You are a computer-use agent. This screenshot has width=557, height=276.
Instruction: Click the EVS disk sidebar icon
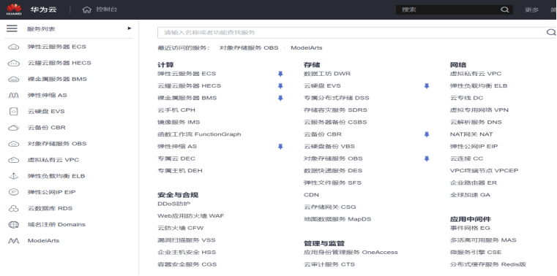[13, 111]
